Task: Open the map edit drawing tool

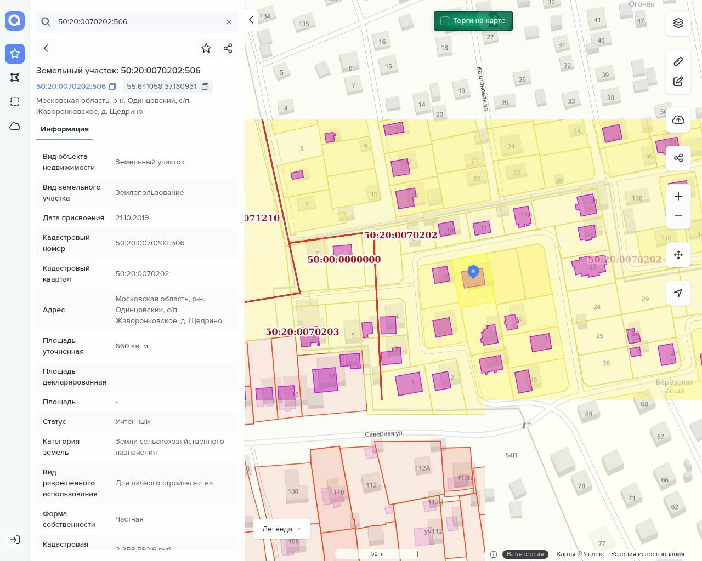Action: [x=678, y=82]
